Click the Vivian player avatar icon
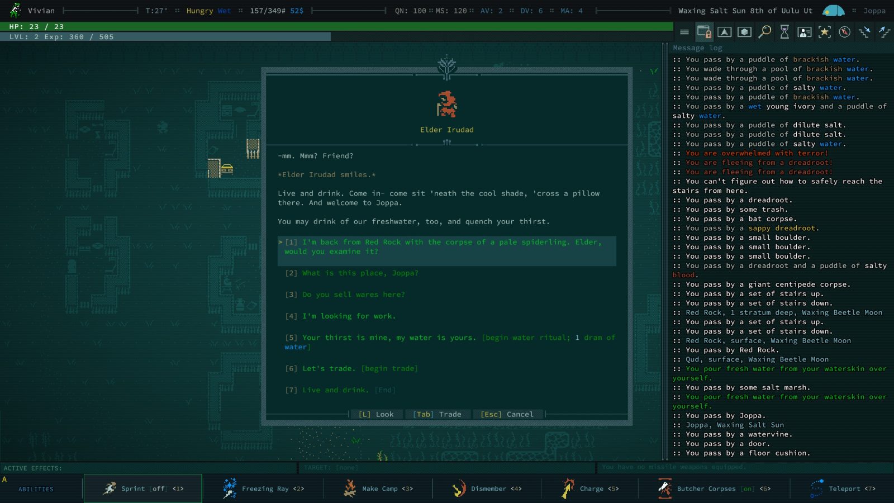The image size is (894, 503). (15, 10)
